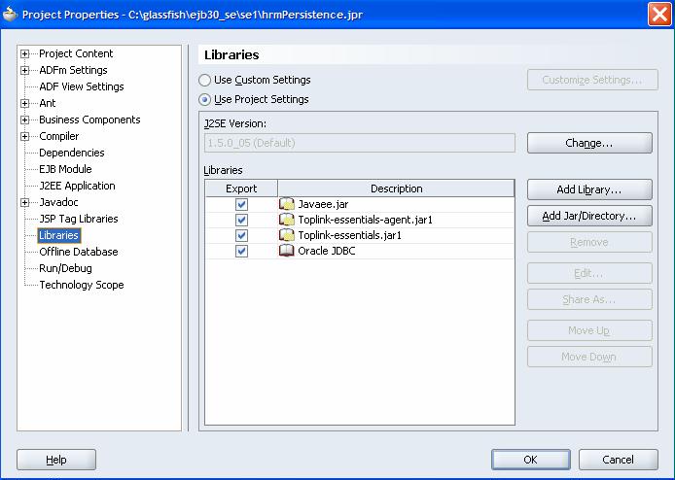Select the Javaee.jar row text
675x480 pixels.
[323, 204]
